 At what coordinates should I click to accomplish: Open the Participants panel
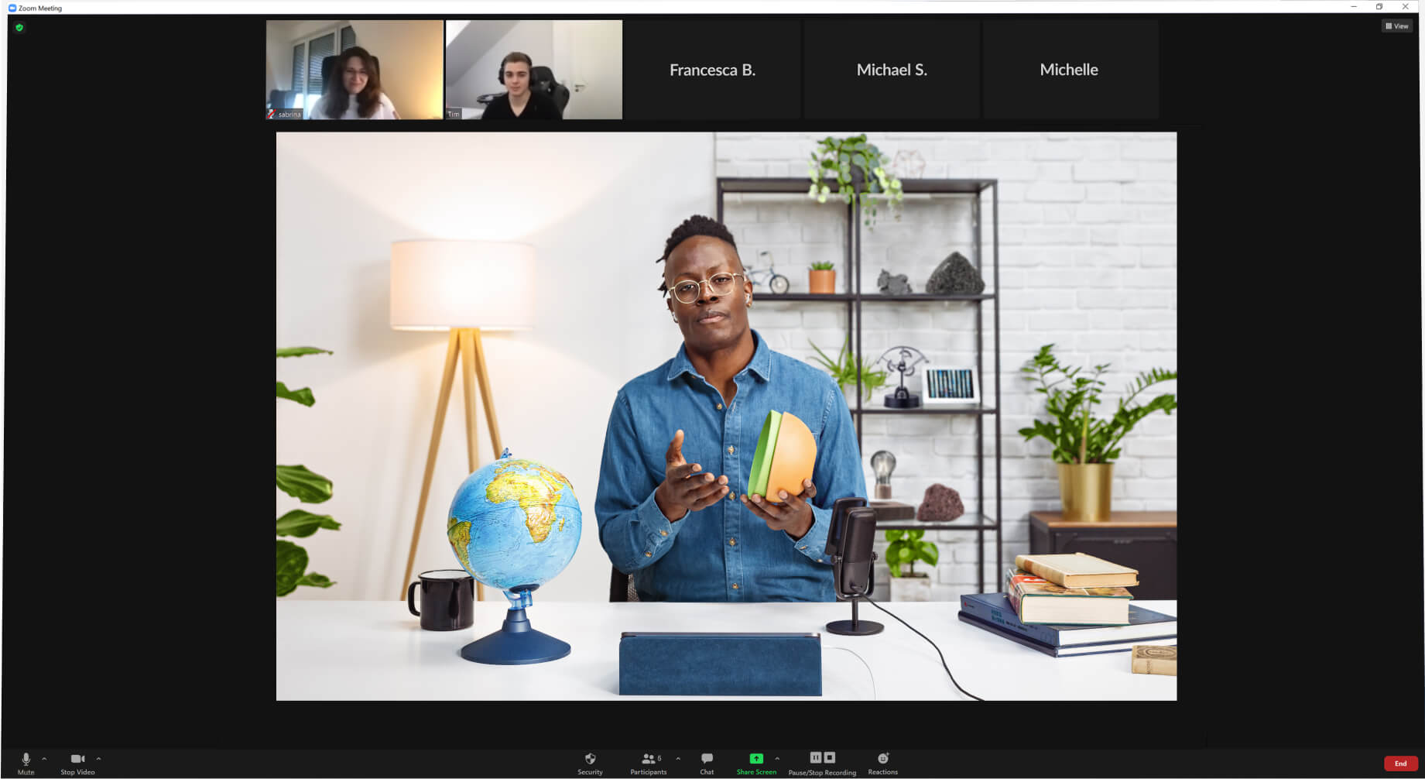(x=648, y=760)
